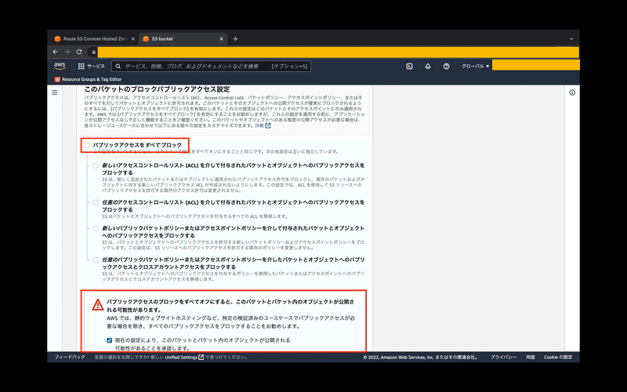Check 任意のパブリックバケットポリシー block option

click(96, 260)
